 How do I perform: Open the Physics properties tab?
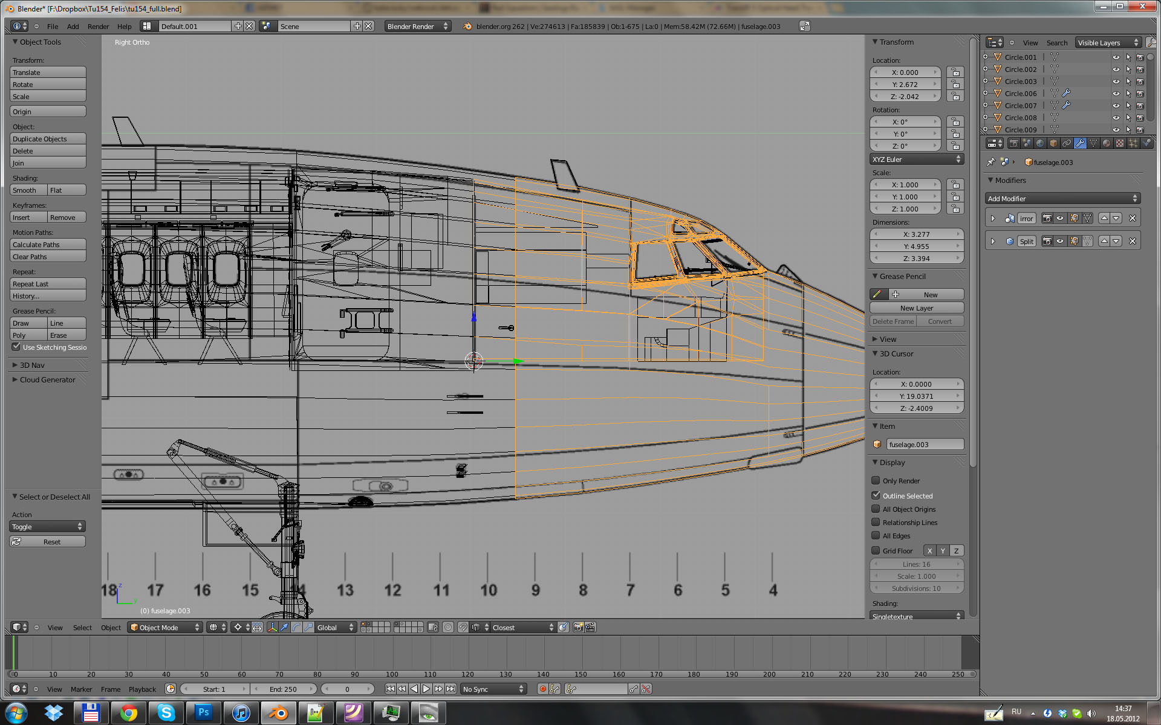(1146, 144)
